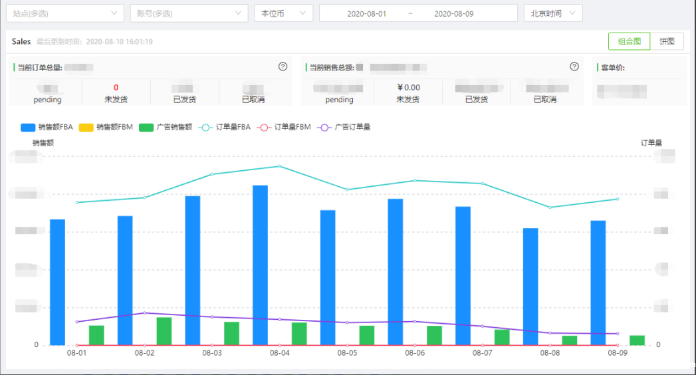Switch to 饼图 chart view
The image size is (696, 375).
click(x=667, y=41)
